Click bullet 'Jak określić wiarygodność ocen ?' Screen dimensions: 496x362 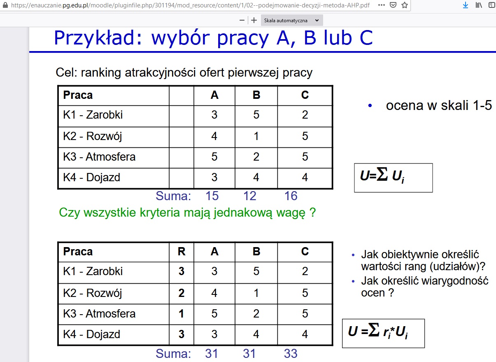[424, 287]
